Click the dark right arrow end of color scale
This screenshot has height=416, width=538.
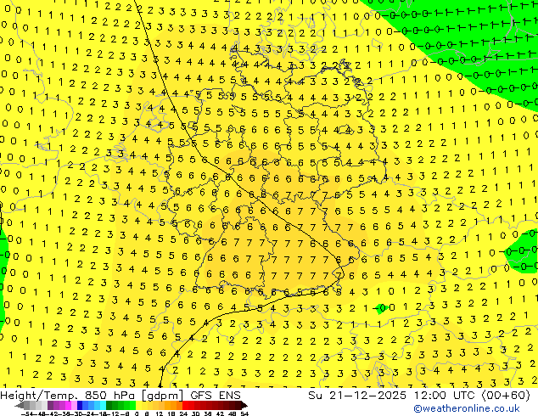pos(244,406)
